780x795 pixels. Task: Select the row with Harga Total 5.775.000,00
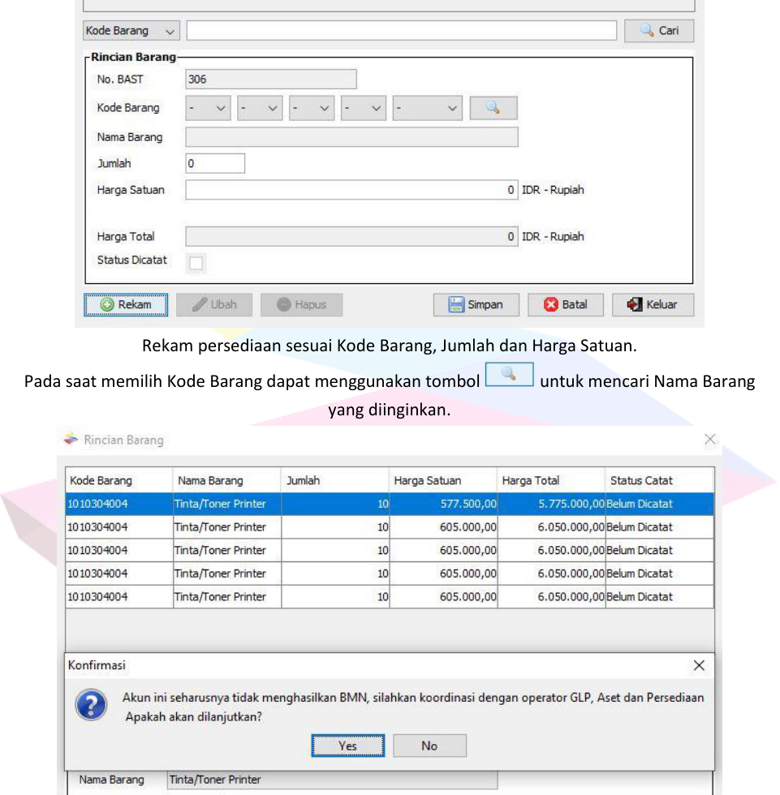click(390, 504)
